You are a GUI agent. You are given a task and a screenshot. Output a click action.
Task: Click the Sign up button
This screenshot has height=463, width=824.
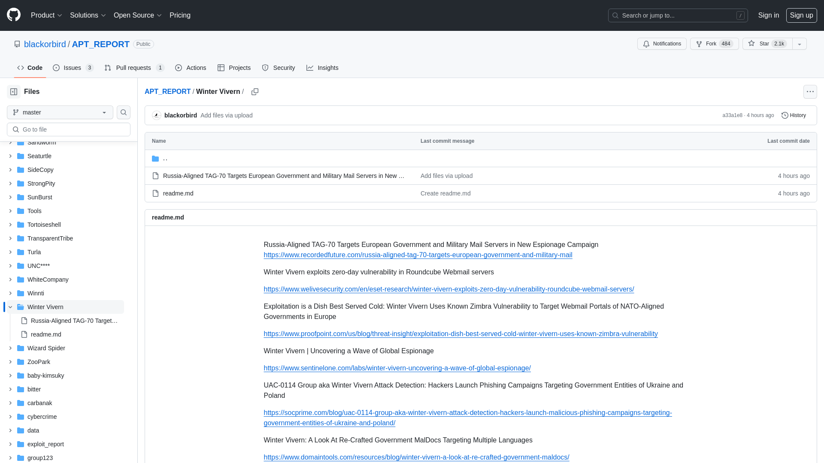(802, 15)
